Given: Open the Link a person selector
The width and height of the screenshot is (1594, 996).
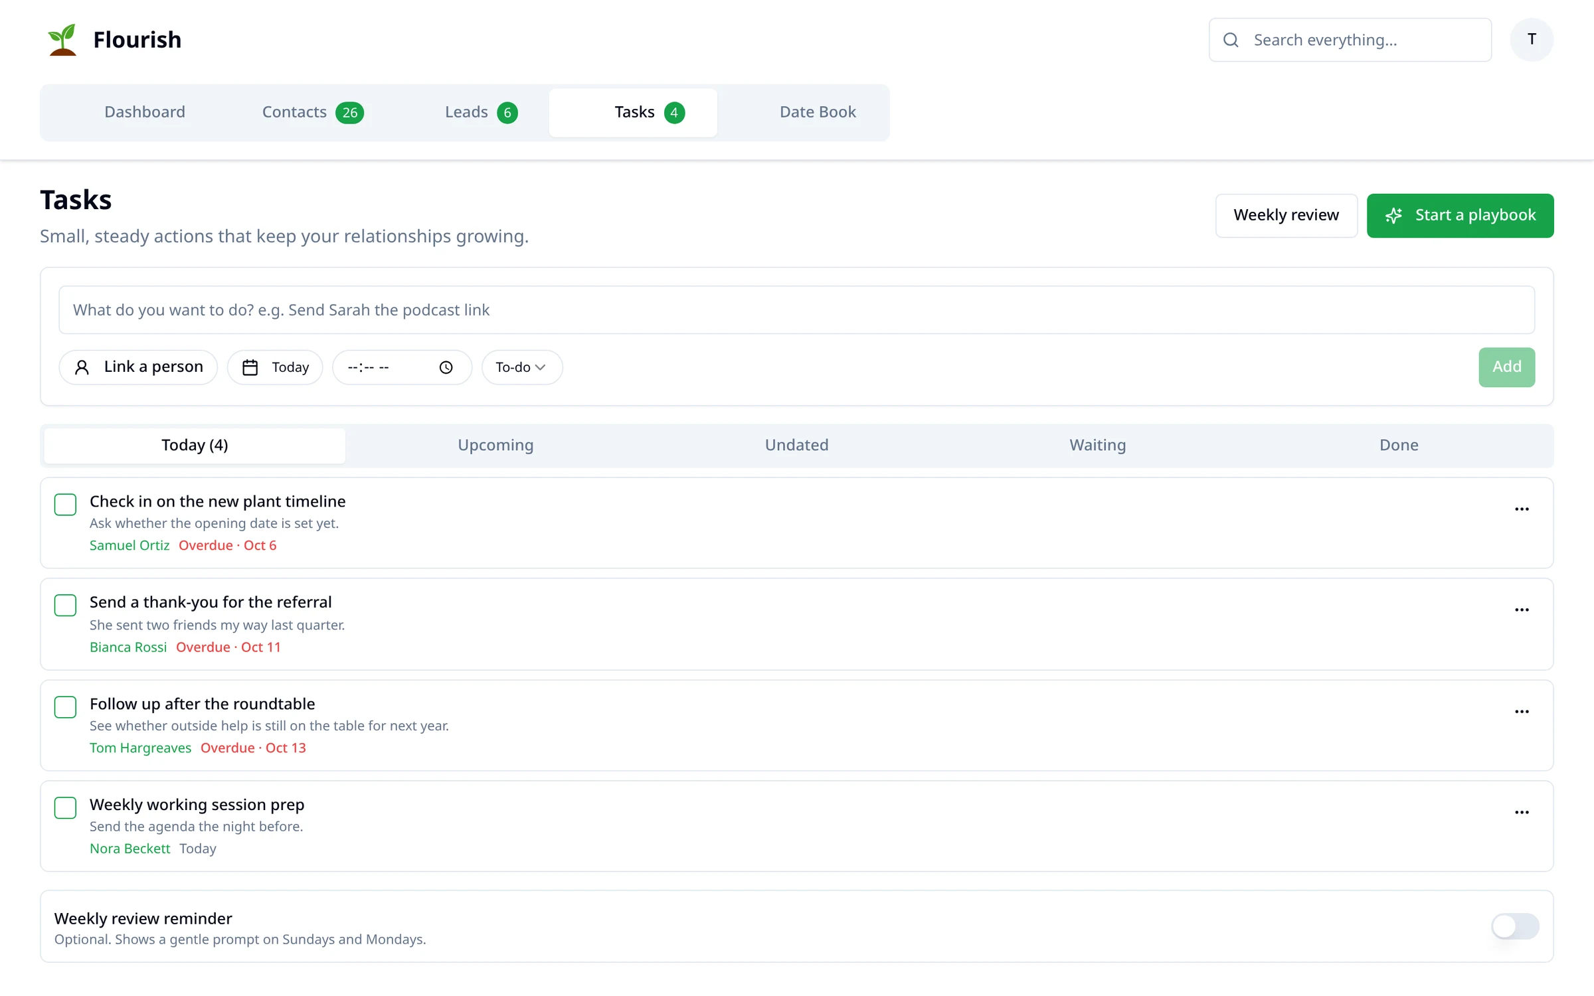Looking at the screenshot, I should coord(138,367).
